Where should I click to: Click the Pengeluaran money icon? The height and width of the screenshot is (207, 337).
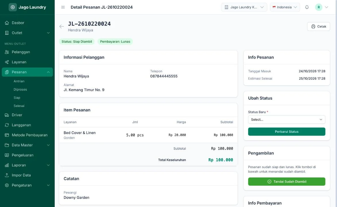point(7,155)
